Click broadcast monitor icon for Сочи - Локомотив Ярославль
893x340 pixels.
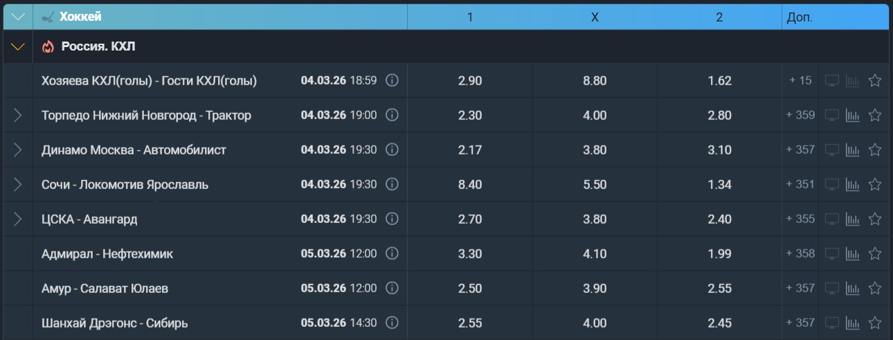point(832,184)
